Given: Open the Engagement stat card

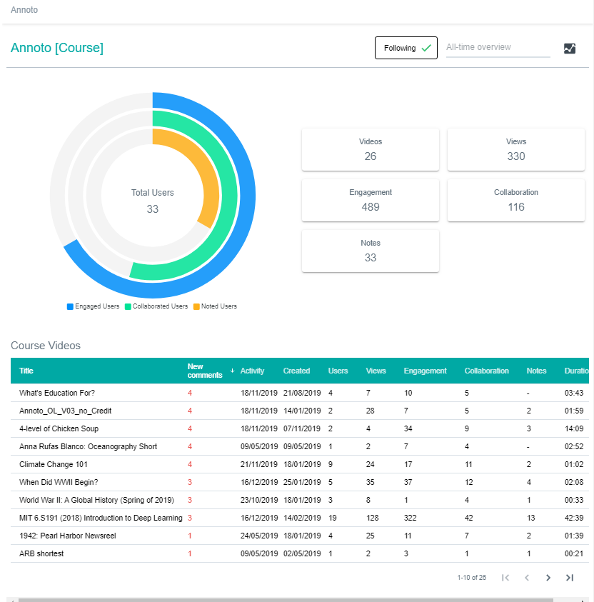Looking at the screenshot, I should click(371, 200).
